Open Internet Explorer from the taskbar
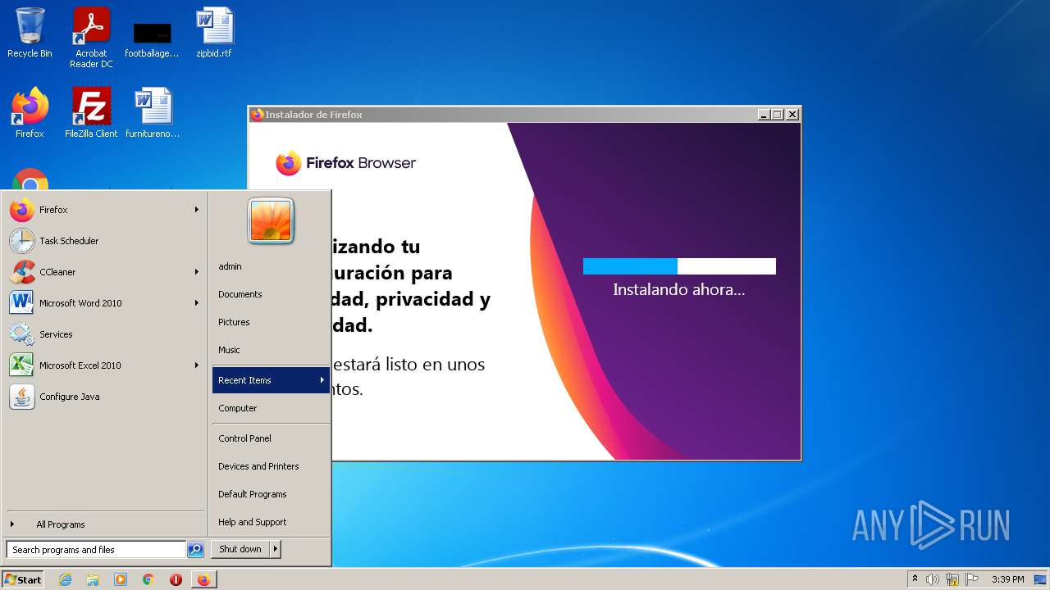The width and height of the screenshot is (1050, 590). point(65,579)
